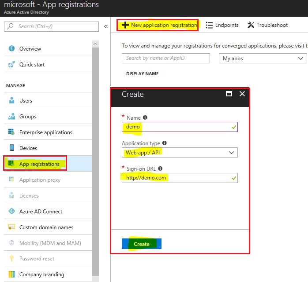The height and width of the screenshot is (282, 308).
Task: Click the Endpoints toolbar button
Action: coord(222,25)
